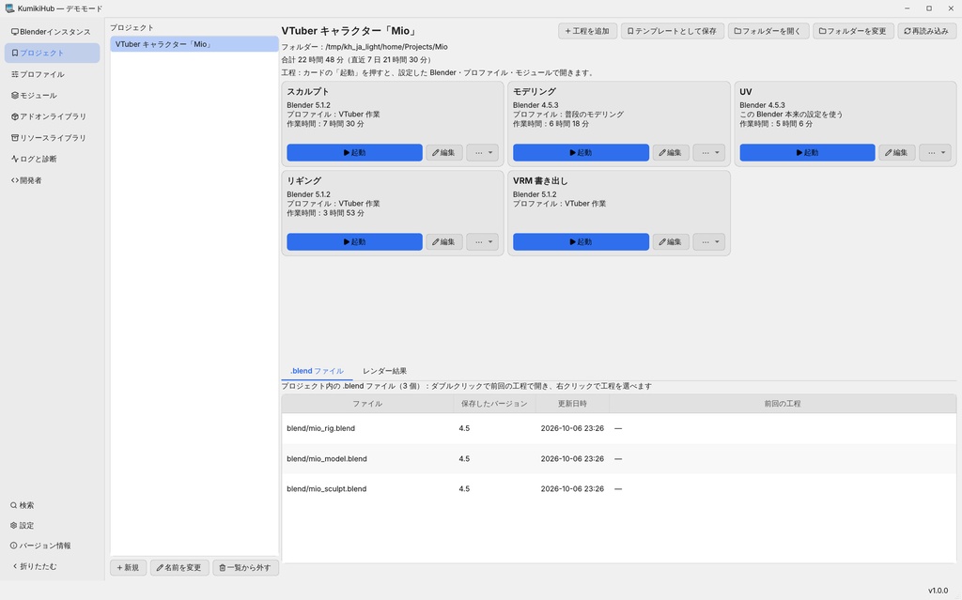Select the blend/mio_rig.blend file row

click(x=618, y=428)
